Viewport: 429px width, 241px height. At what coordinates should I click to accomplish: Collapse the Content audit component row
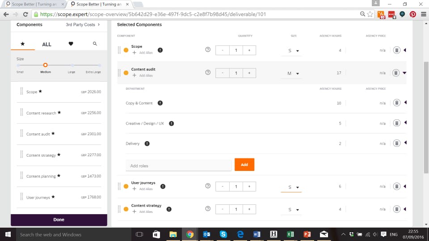pos(404,73)
